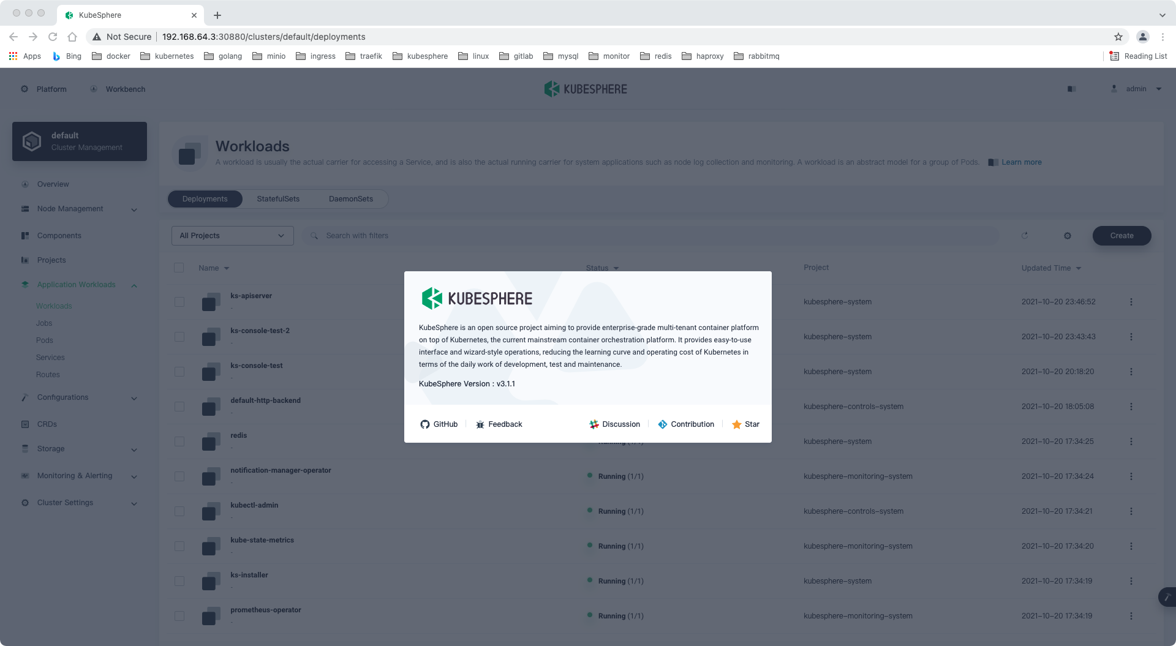Screen dimensions: 1176x646
Task: Select the checkbox next to ks-apiserver
Action: (179, 302)
